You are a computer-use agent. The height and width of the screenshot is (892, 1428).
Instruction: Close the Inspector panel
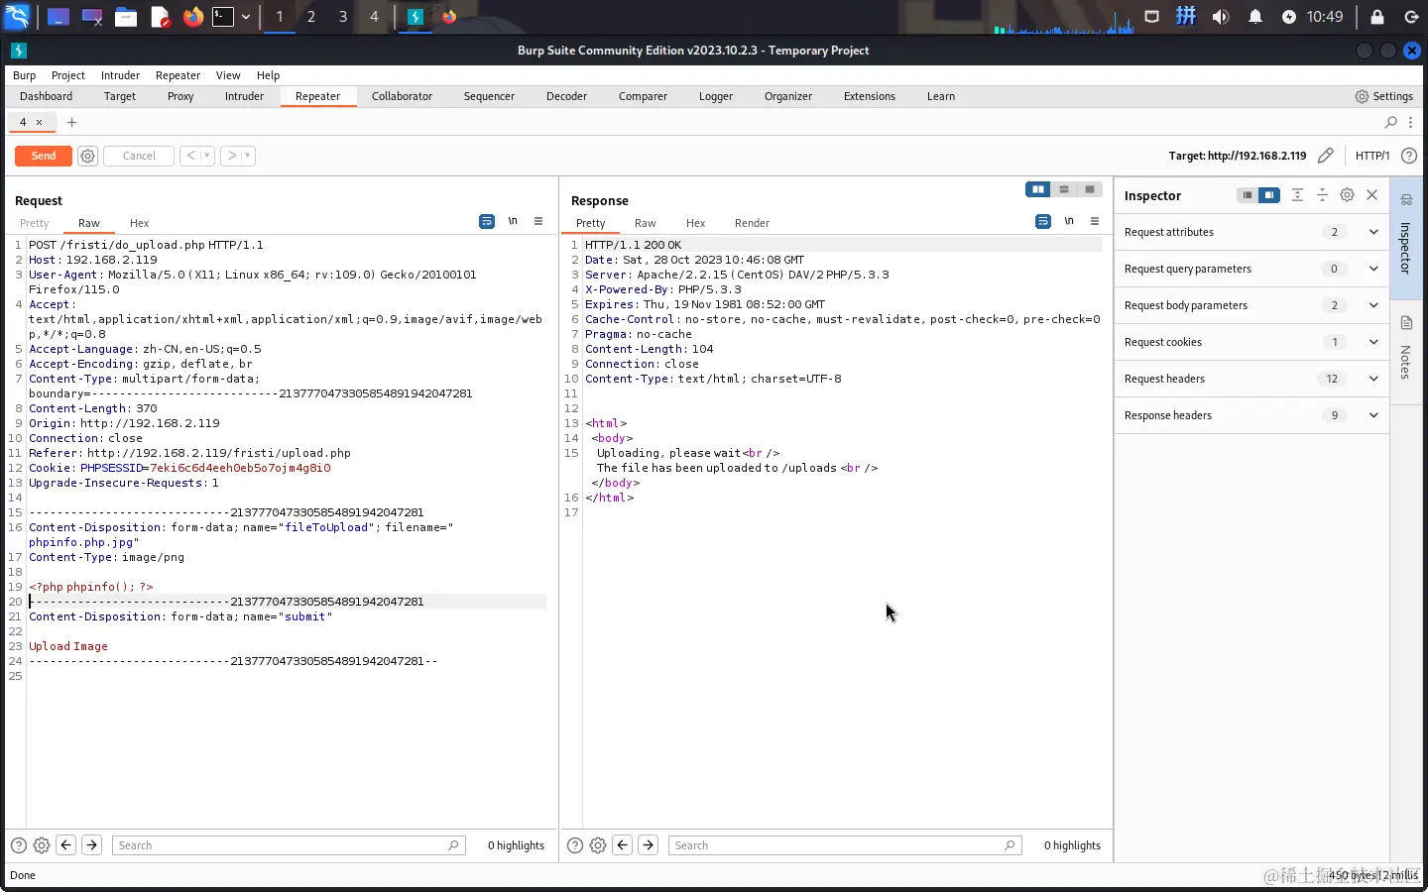point(1372,195)
